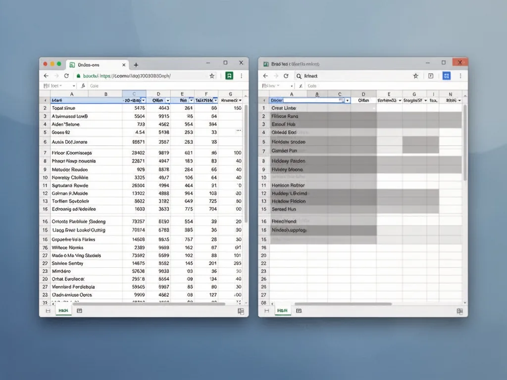Bookmark the right window's page with the star

(x=416, y=76)
